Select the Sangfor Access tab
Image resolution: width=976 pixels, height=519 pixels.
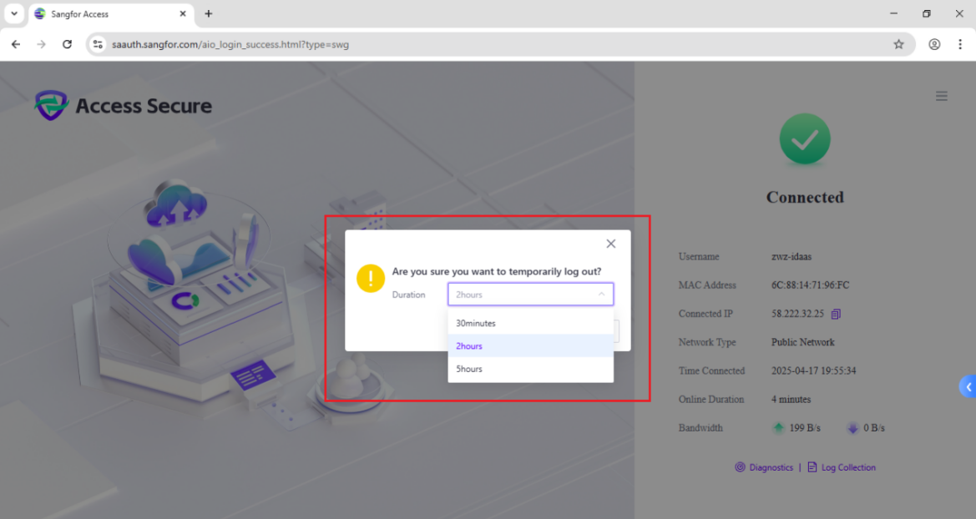pyautogui.click(x=111, y=13)
